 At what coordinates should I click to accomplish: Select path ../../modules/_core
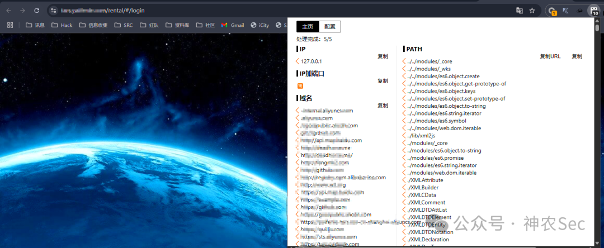[430, 61]
